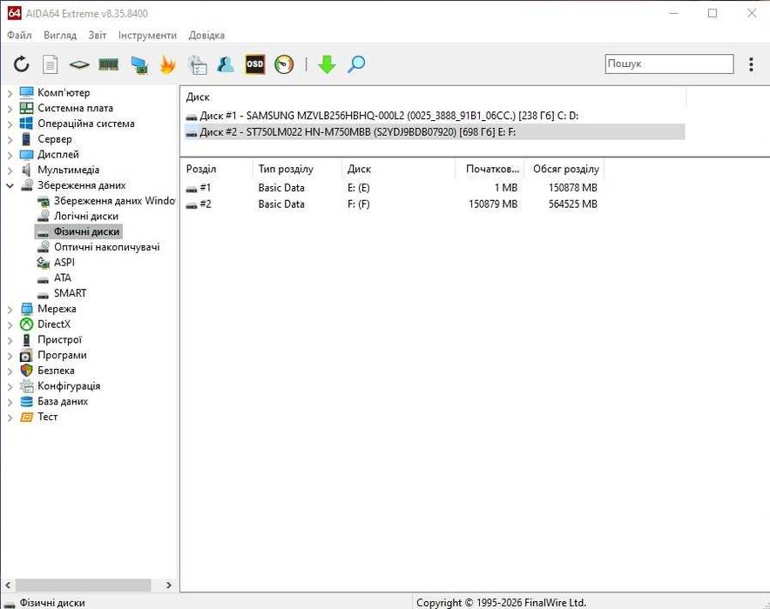The height and width of the screenshot is (609, 770).
Task: Open the Інструменти menu
Action: click(x=147, y=36)
